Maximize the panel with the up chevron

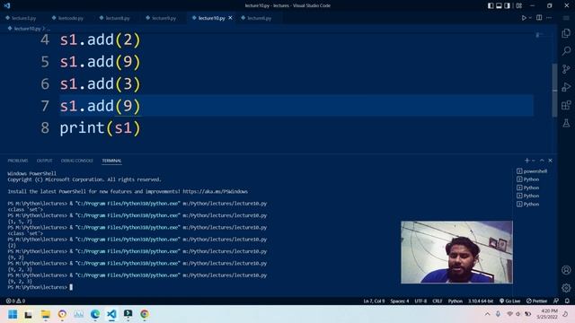pyautogui.click(x=542, y=161)
